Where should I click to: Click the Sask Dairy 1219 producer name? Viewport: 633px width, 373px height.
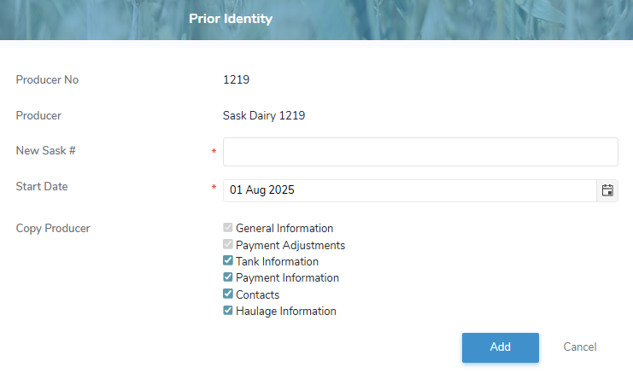[264, 115]
